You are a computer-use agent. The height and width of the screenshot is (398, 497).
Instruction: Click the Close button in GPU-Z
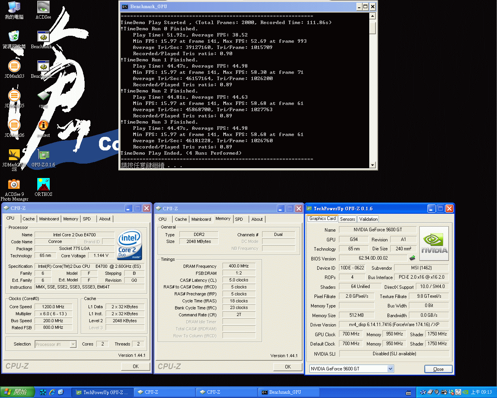438,369
